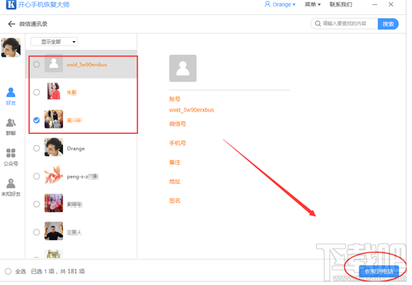Go back with the left arrow icon

[x=12, y=24]
